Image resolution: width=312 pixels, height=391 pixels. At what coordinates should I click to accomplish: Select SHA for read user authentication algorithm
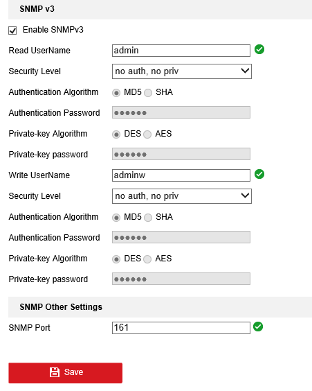point(148,93)
